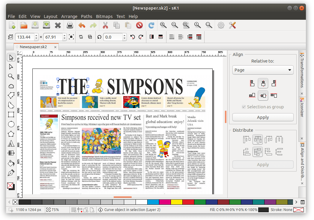The height and width of the screenshot is (220, 314).
Task: Toggle align vertical center button
Action: click(x=263, y=95)
